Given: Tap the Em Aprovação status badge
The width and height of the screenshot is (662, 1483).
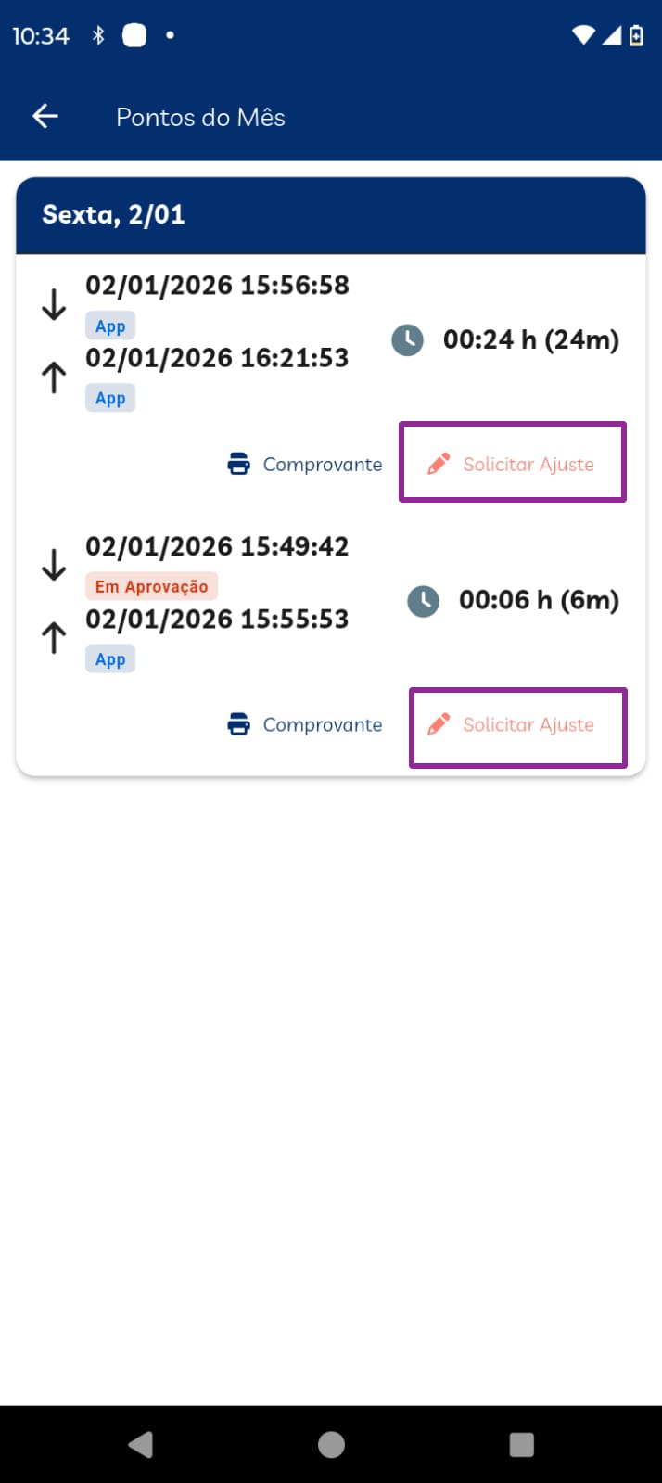Looking at the screenshot, I should coord(152,586).
